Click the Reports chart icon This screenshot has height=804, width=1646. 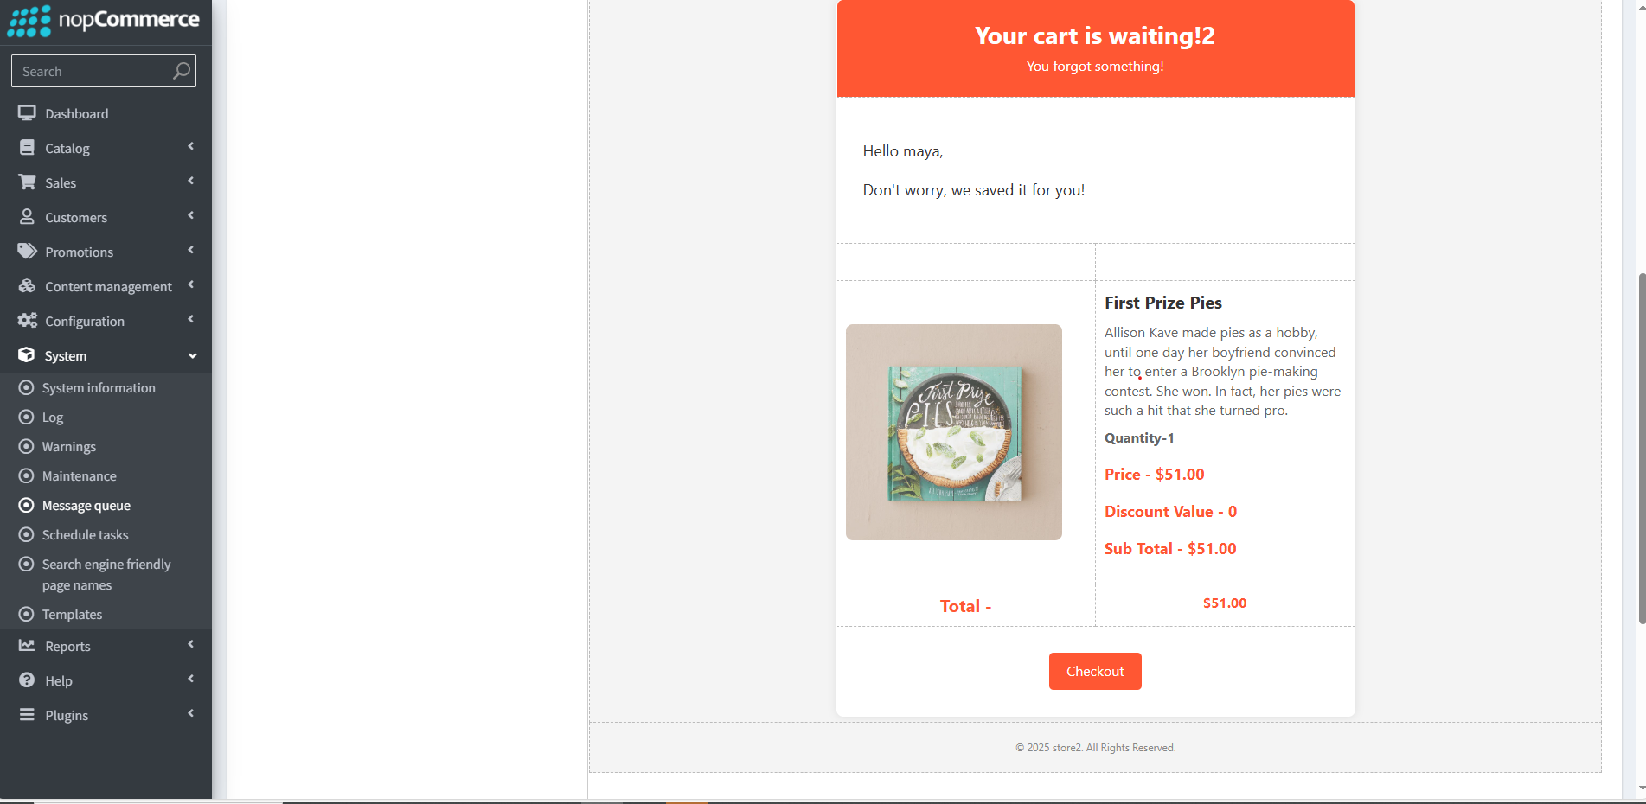click(x=27, y=646)
